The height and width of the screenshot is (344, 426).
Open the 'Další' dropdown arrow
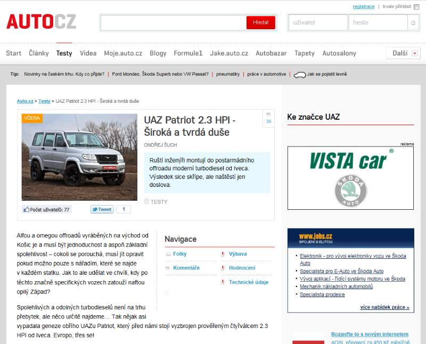415,53
